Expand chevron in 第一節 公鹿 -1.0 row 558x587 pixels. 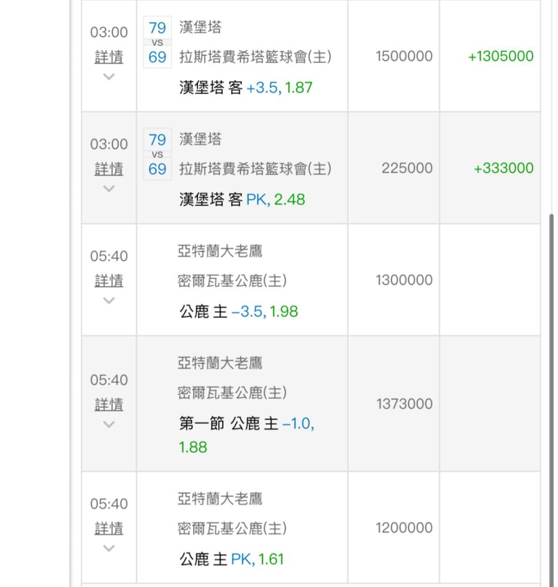pyautogui.click(x=109, y=424)
